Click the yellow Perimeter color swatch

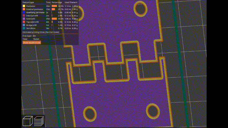24,6
